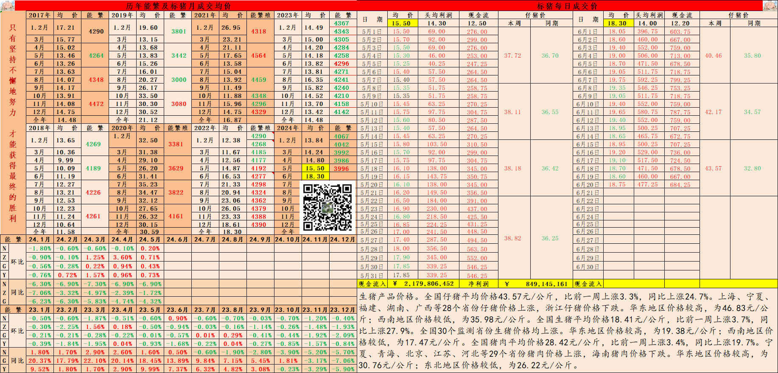Image resolution: width=778 pixels, height=373 pixels.
Task: Select the percentage cell 22.10%
Action: coord(95,361)
